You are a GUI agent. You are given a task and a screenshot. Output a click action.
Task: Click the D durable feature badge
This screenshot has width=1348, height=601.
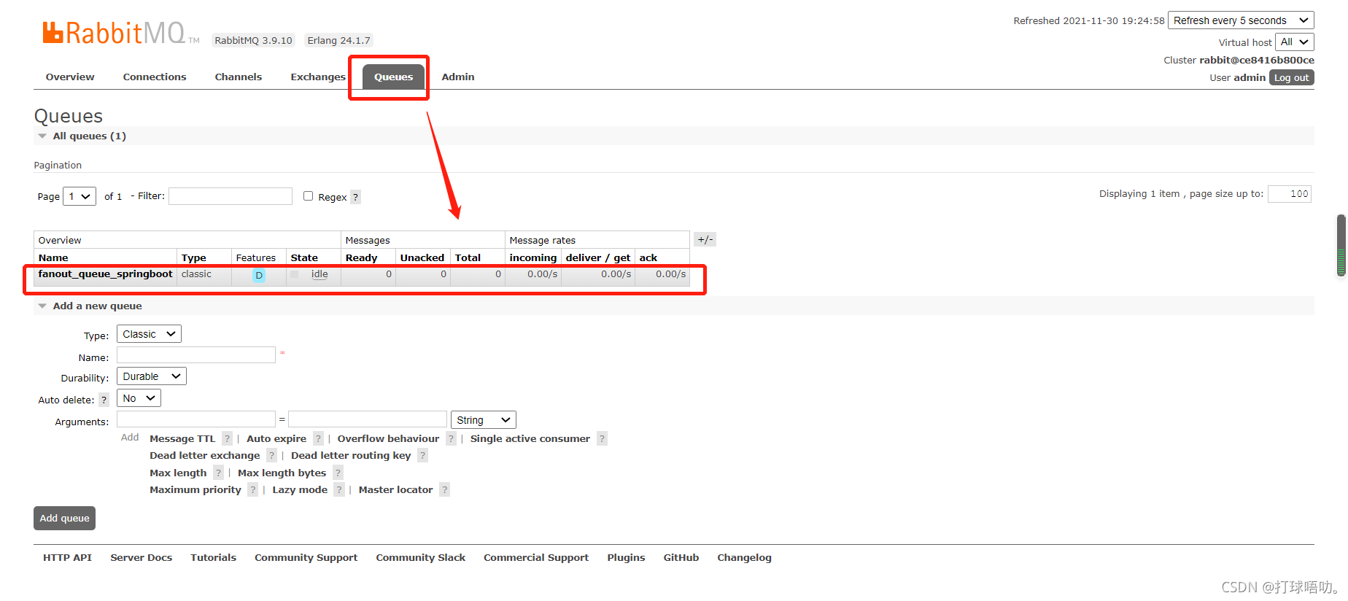tap(259, 276)
